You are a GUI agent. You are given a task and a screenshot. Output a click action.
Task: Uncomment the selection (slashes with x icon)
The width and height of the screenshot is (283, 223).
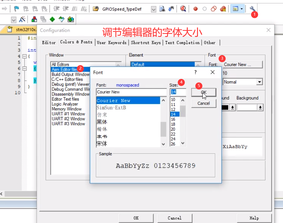(x=84, y=9)
